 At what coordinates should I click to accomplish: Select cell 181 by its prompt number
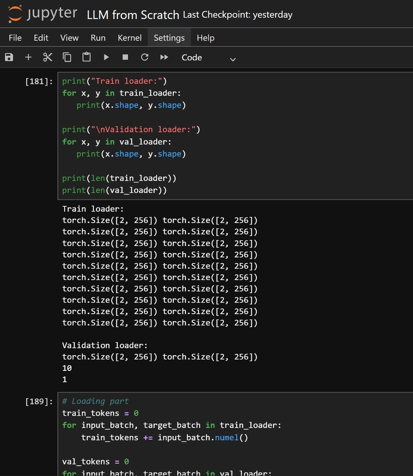tap(39, 81)
